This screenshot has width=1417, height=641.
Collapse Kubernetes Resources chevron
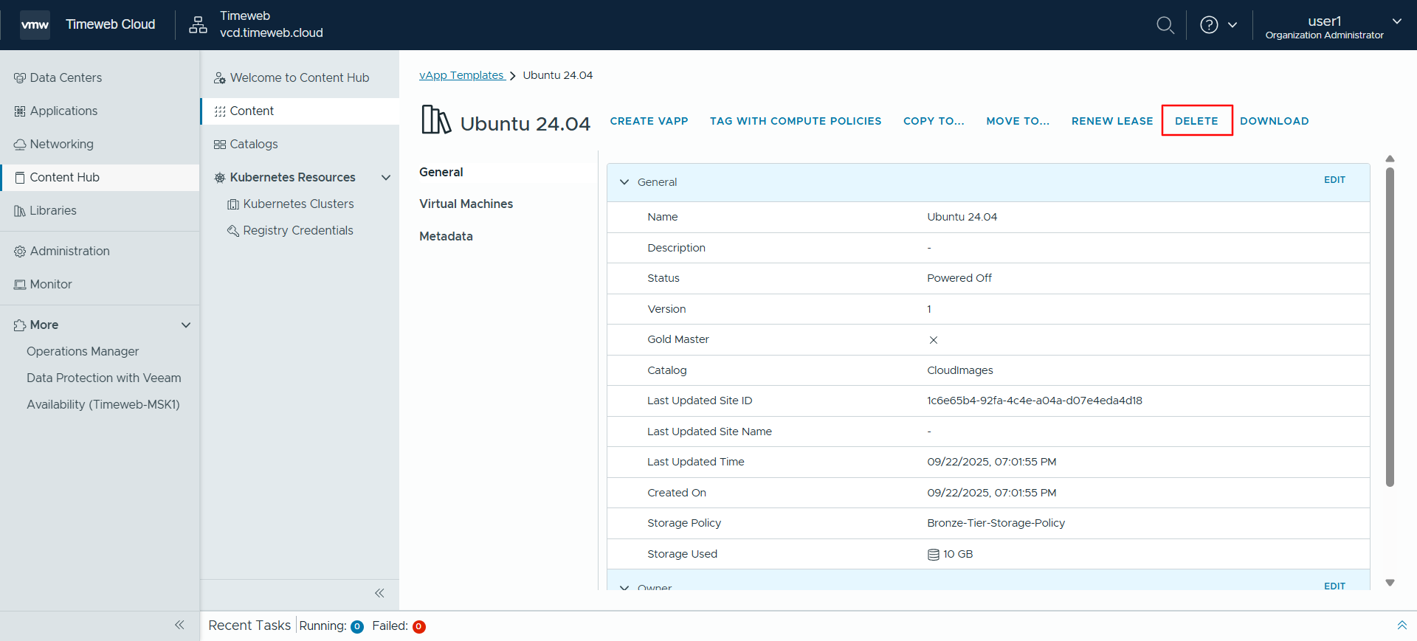(386, 178)
